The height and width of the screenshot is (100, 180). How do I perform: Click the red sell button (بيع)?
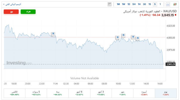coord(11,12)
